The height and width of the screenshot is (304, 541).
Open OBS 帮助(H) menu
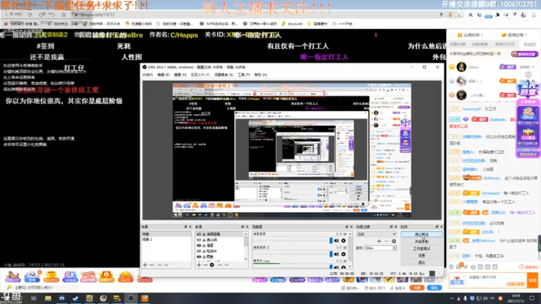pyautogui.click(x=260, y=75)
